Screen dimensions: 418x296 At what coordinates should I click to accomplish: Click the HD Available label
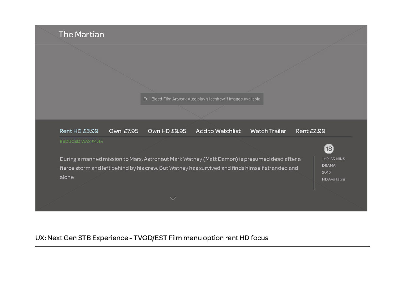333,179
